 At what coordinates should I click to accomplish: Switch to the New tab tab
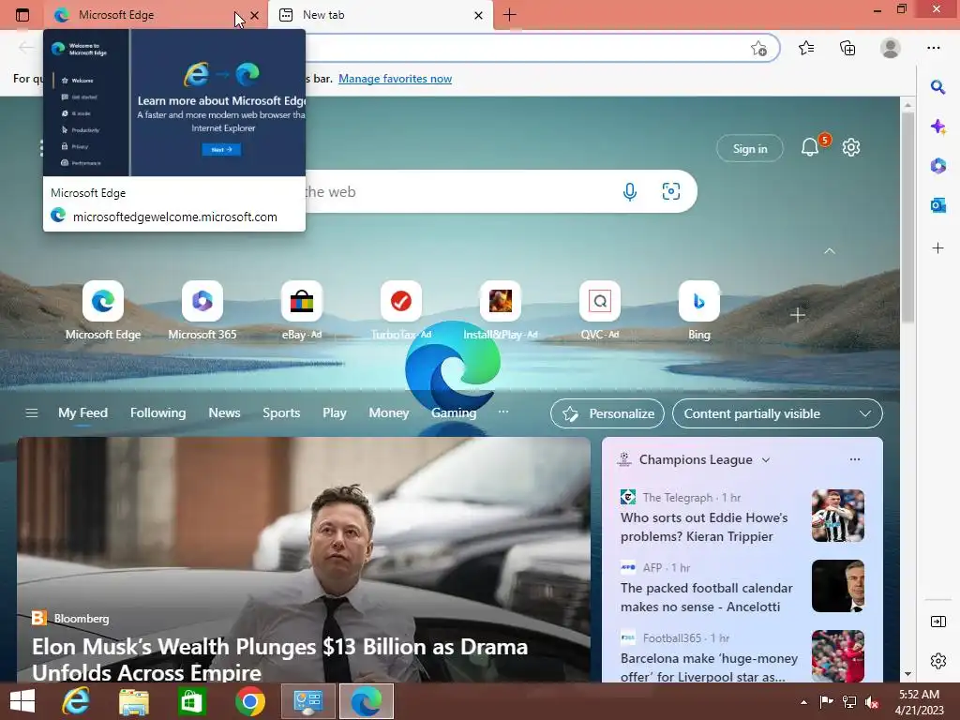[380, 15]
